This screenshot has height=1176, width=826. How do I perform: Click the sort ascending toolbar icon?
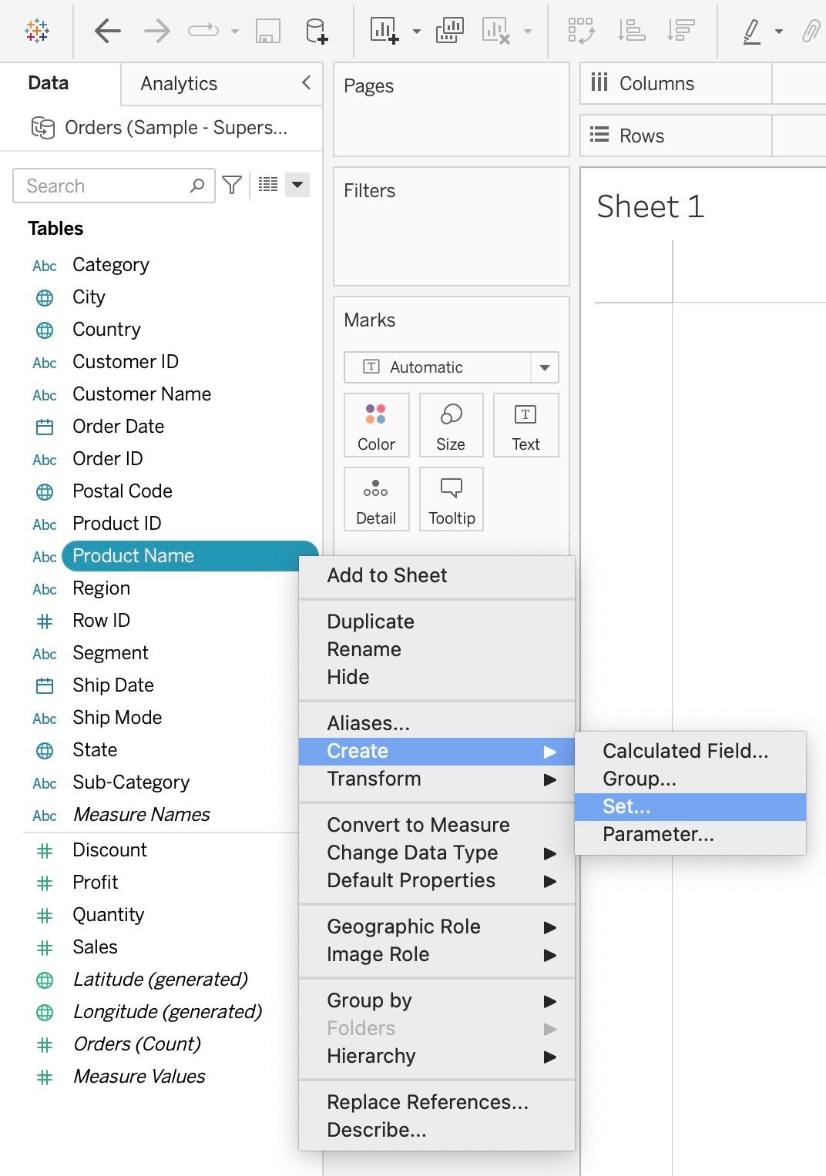click(632, 32)
